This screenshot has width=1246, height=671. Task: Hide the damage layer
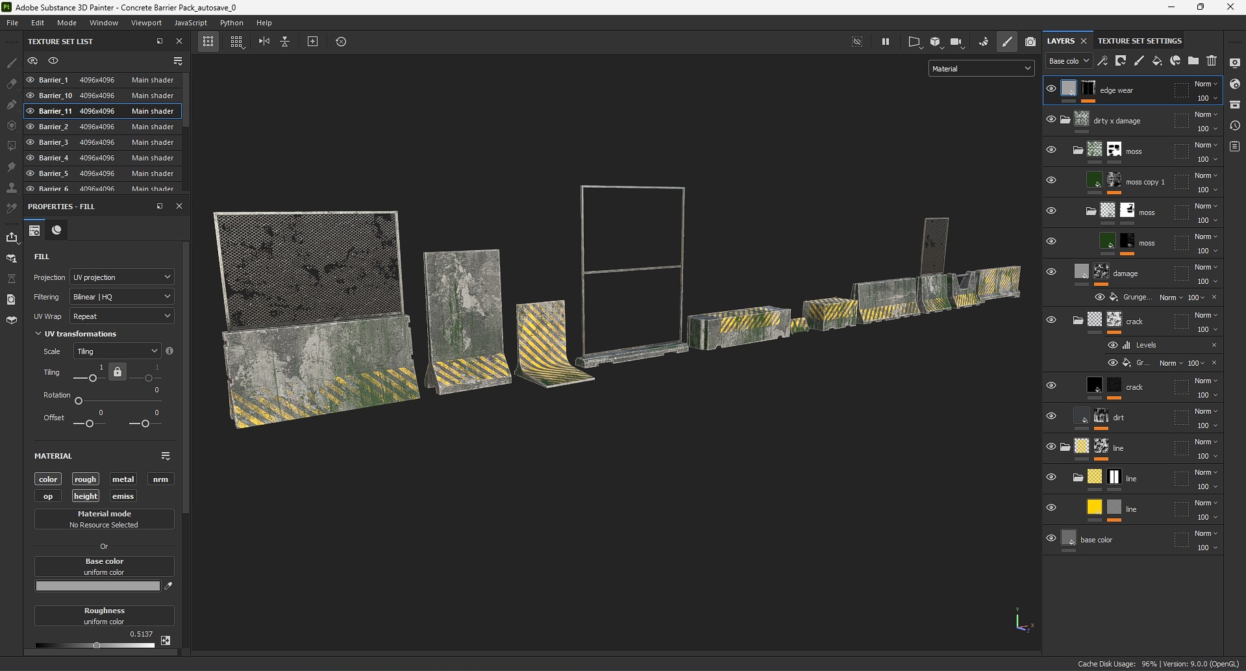pos(1051,272)
